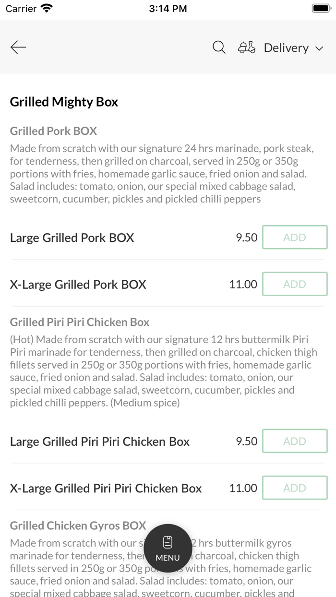Tap the battery indicator
336x597 pixels.
pyautogui.click(x=320, y=7)
